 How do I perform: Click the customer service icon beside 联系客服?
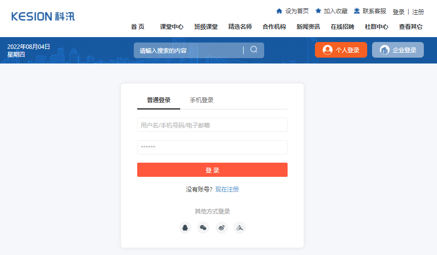coord(357,11)
